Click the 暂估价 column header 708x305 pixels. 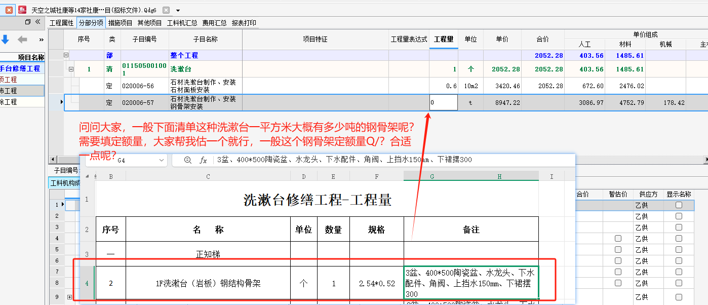point(618,194)
